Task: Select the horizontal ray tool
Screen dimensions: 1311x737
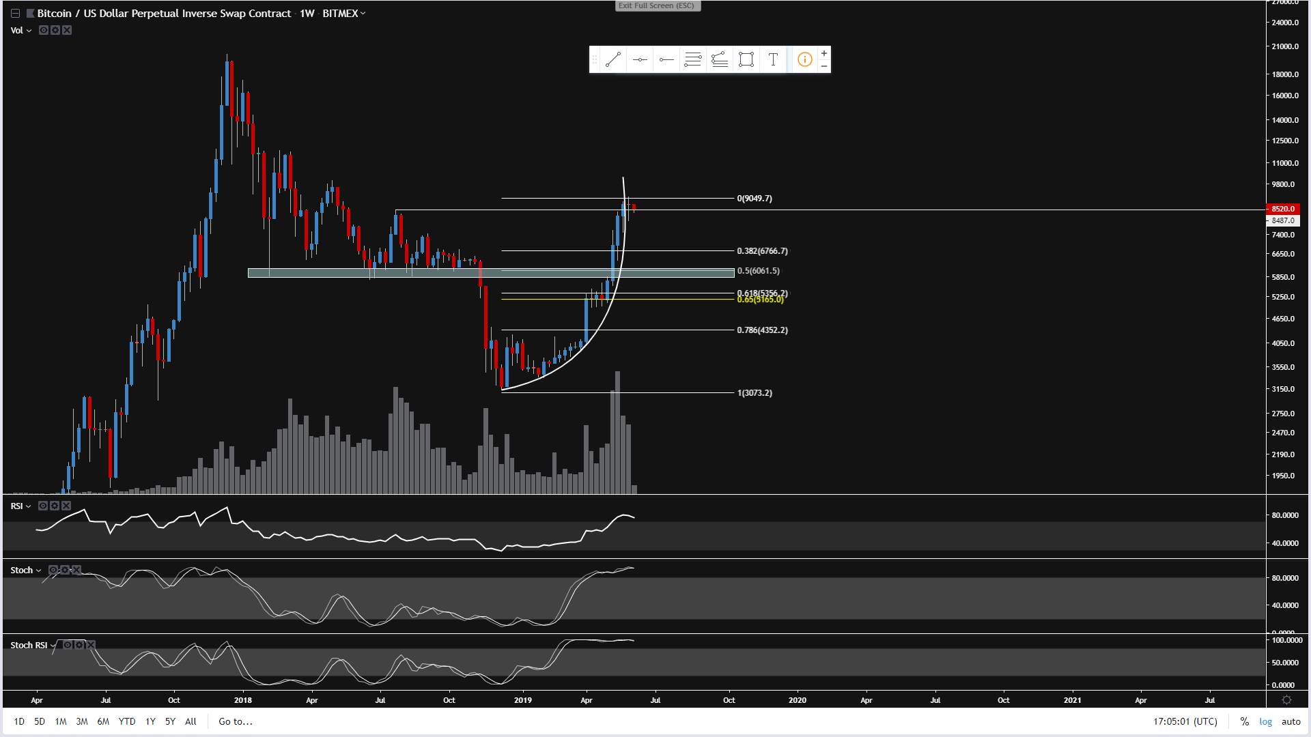Action: [x=666, y=60]
